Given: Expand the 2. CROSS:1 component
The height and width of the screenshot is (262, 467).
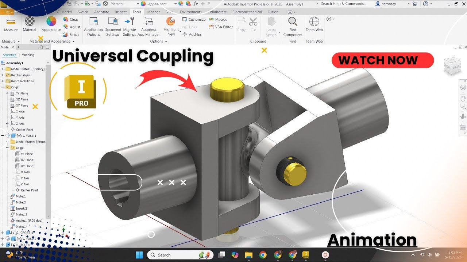Looking at the screenshot, I should pos(3,233).
